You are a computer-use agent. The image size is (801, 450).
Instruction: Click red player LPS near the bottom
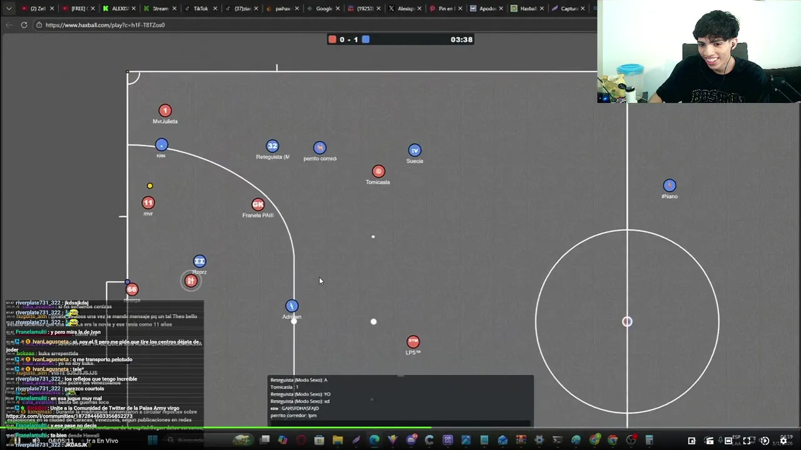click(413, 342)
